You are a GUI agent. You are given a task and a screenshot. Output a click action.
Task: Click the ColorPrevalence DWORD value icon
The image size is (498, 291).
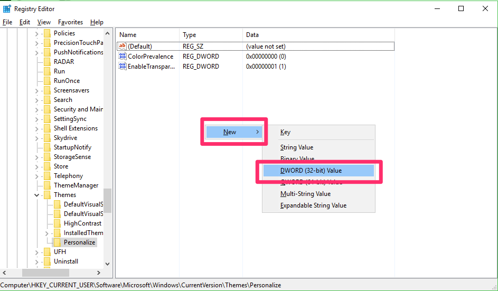(123, 57)
